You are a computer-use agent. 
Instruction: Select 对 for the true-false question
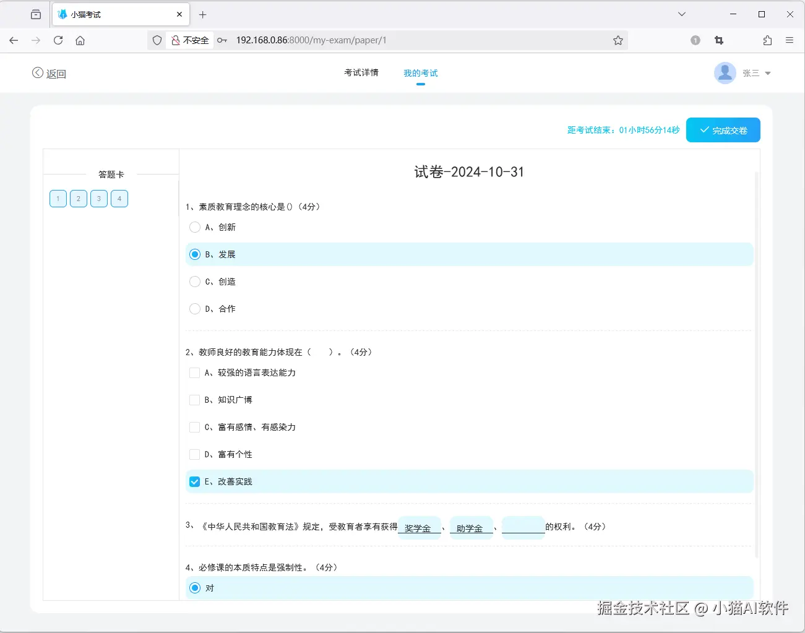[195, 587]
